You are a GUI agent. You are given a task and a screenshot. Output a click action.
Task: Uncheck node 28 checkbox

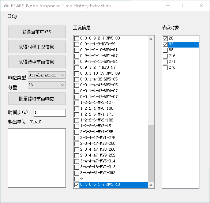coord(165,38)
